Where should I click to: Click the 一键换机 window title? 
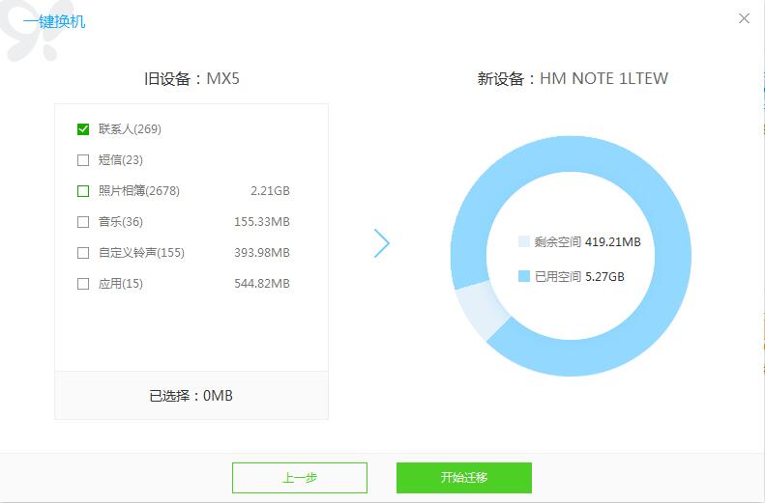click(54, 20)
